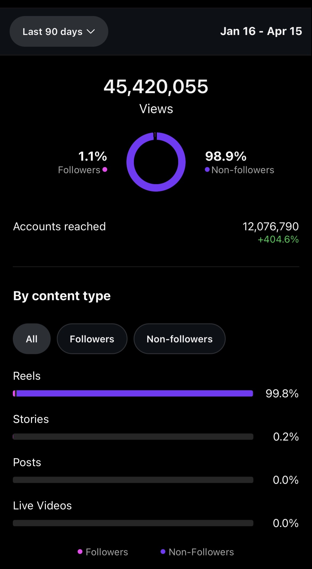Screen dimensions: 312x569
Task: Click the green +404.6% change indicator
Action: 278,239
